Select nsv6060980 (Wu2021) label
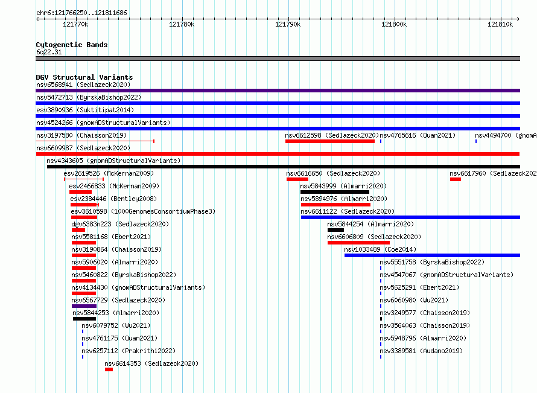This screenshot has width=537, height=393. click(414, 300)
